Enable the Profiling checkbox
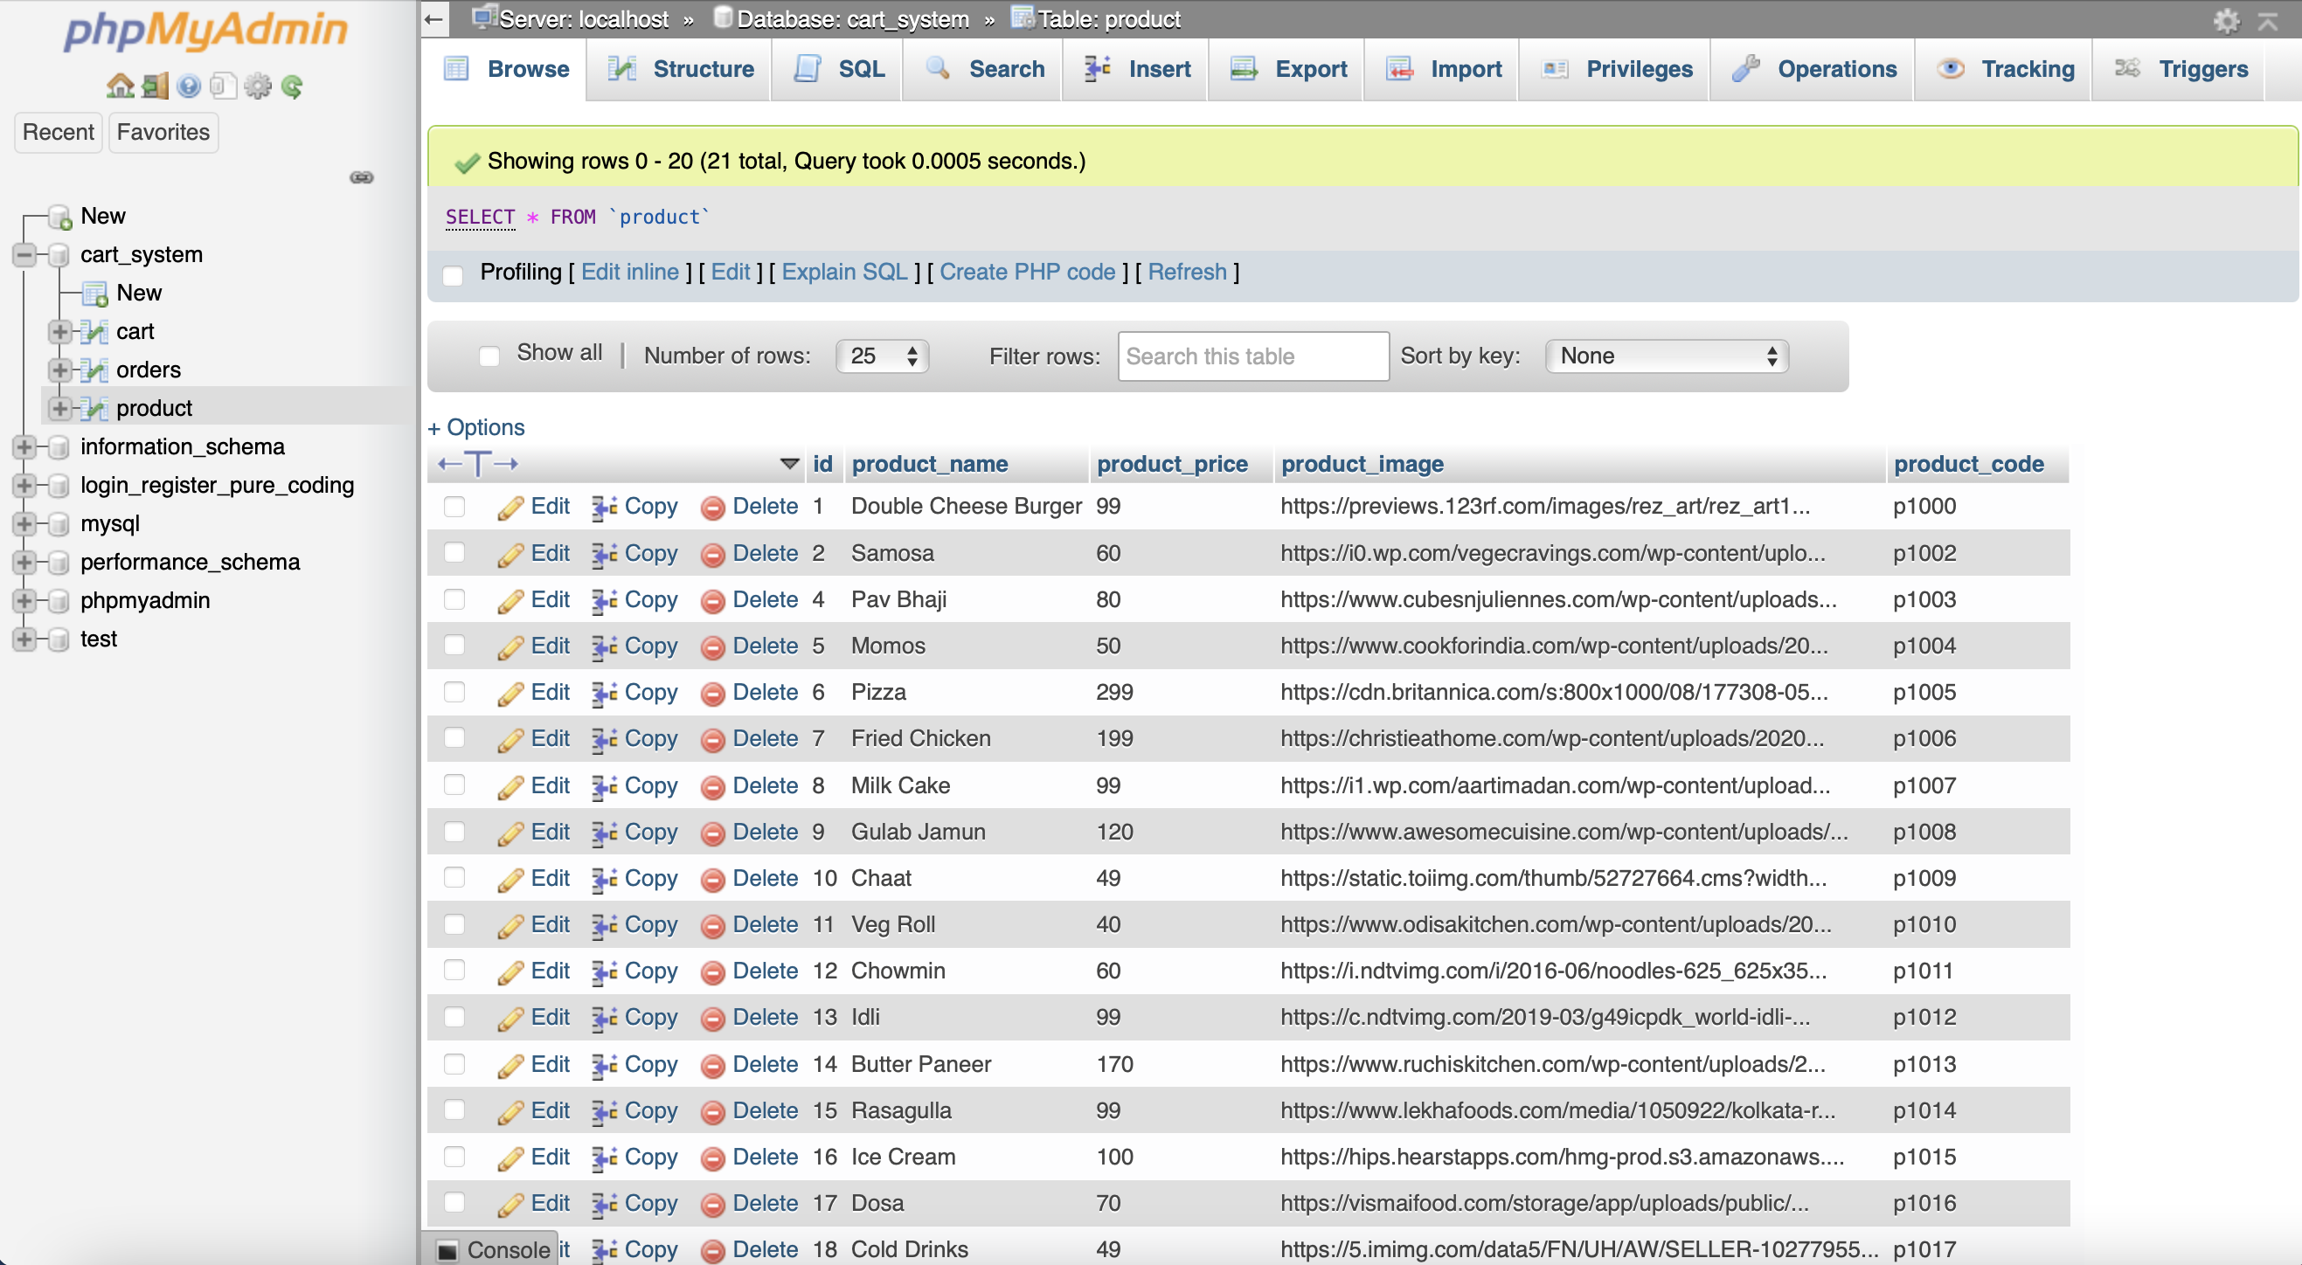The height and width of the screenshot is (1265, 2302). coord(453,274)
